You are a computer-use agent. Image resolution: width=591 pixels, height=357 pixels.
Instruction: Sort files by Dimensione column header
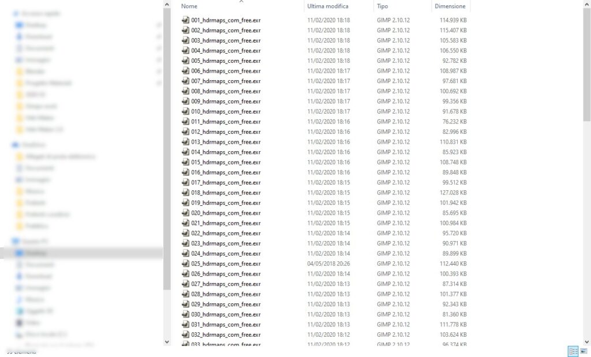pos(450,6)
